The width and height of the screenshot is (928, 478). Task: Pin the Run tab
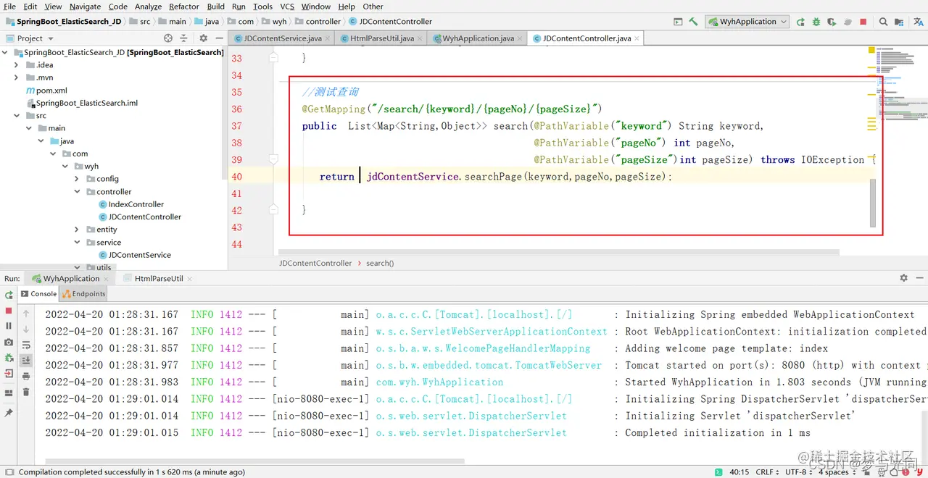[9, 413]
